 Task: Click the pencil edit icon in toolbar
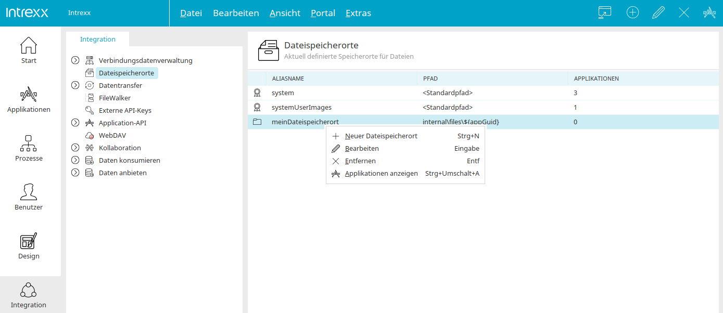(658, 13)
